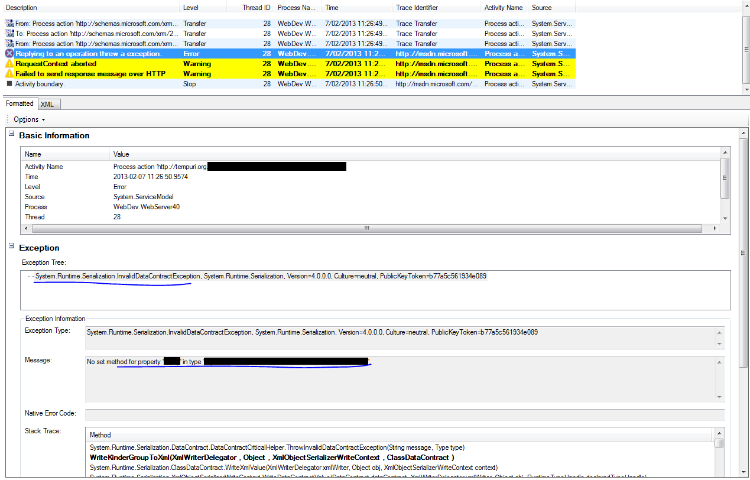Collapse the Basic Information section
Image resolution: width=750 pixels, height=480 pixels.
(11, 134)
